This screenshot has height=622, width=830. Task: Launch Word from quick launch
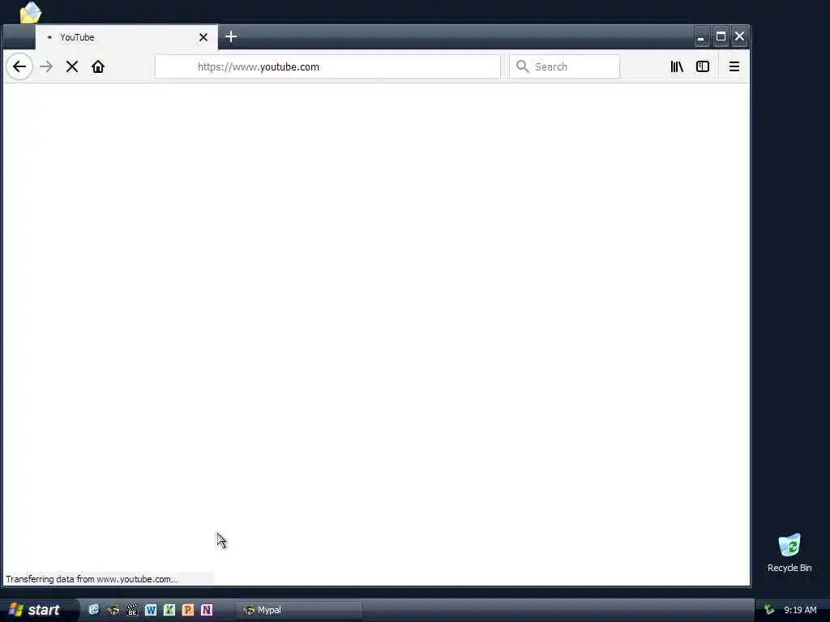151,610
